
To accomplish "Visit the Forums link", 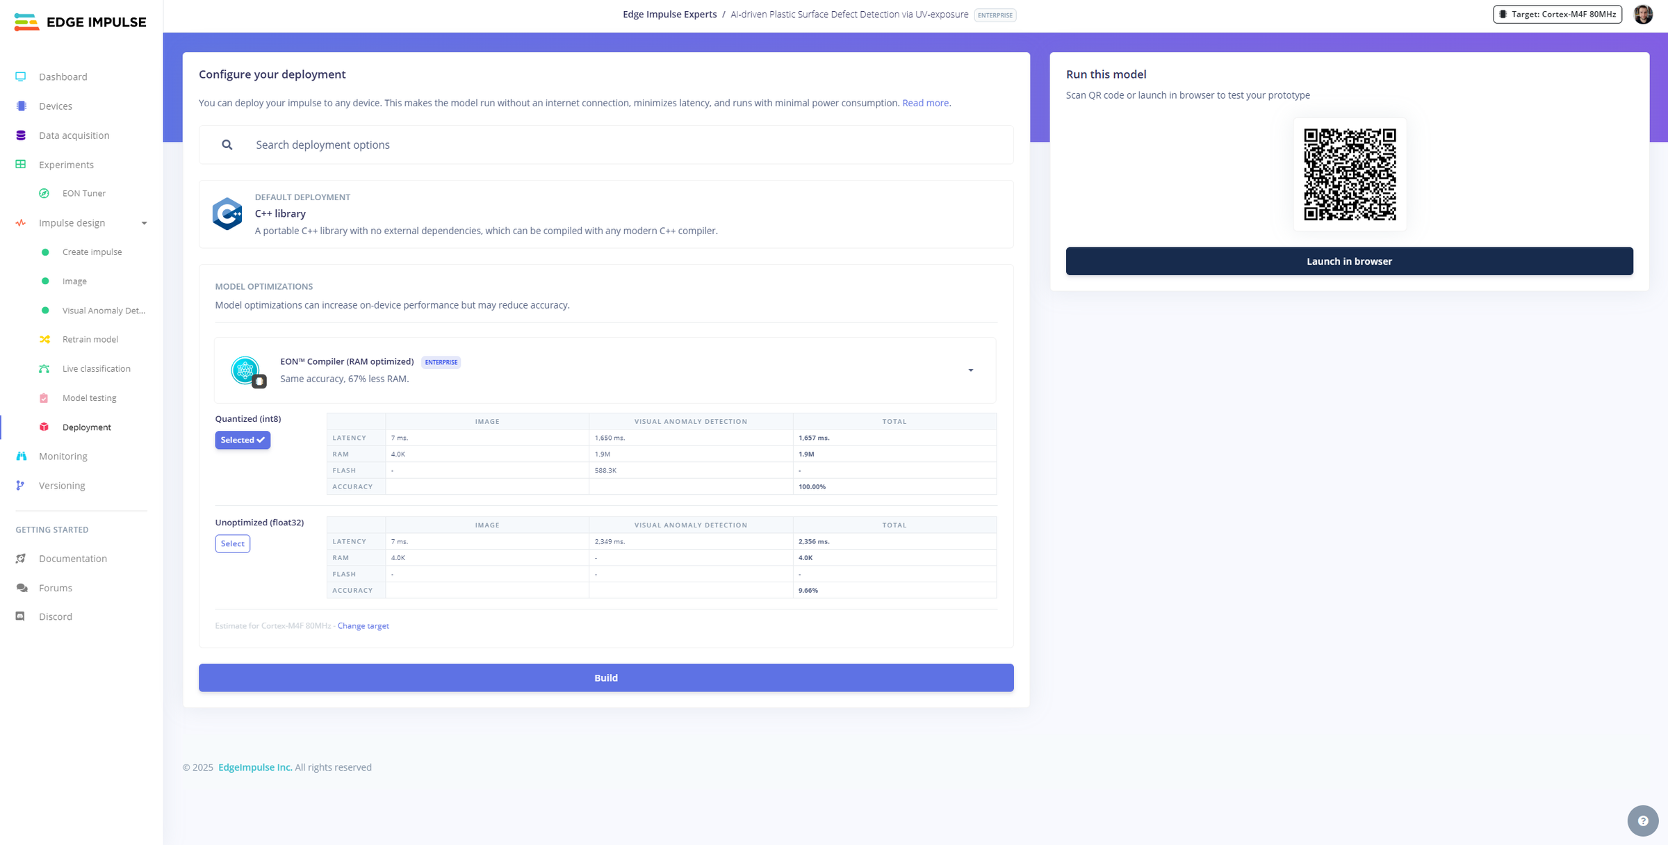I will tap(56, 588).
